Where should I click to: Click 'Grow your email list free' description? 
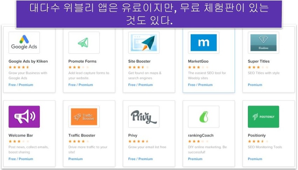147,147
